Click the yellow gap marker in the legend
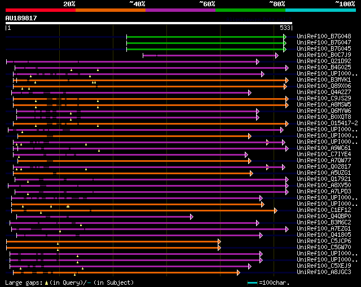Screen dimensions: 361x287 point(46,282)
